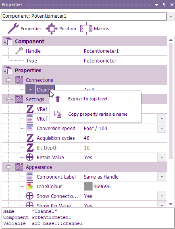The width and height of the screenshot is (175, 229).
Task: Open the panel options down arrow
Action: pos(156,5)
